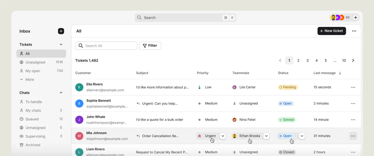Click the New ticket button
Screen dimensions: 374x156
tap(332, 31)
